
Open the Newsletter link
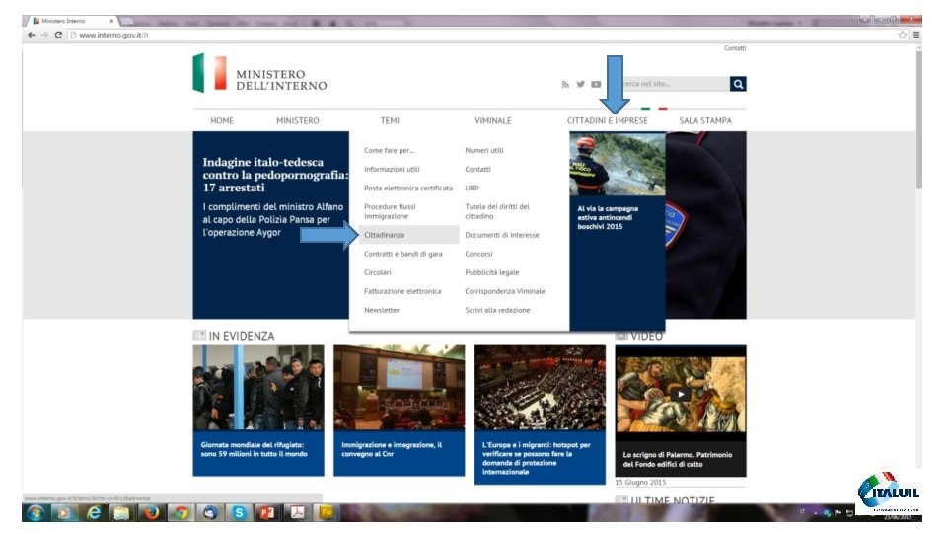tap(382, 310)
